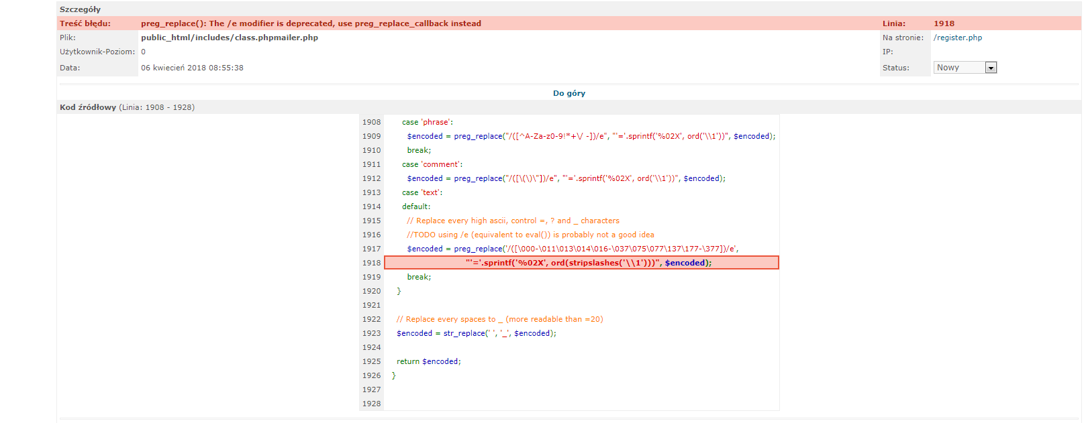The height and width of the screenshot is (423, 1084).
Task: Click the comment about high ascii characters
Action: (513, 221)
